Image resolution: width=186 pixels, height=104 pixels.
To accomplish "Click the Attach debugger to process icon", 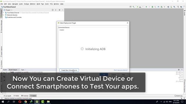I will pos(162,7).
